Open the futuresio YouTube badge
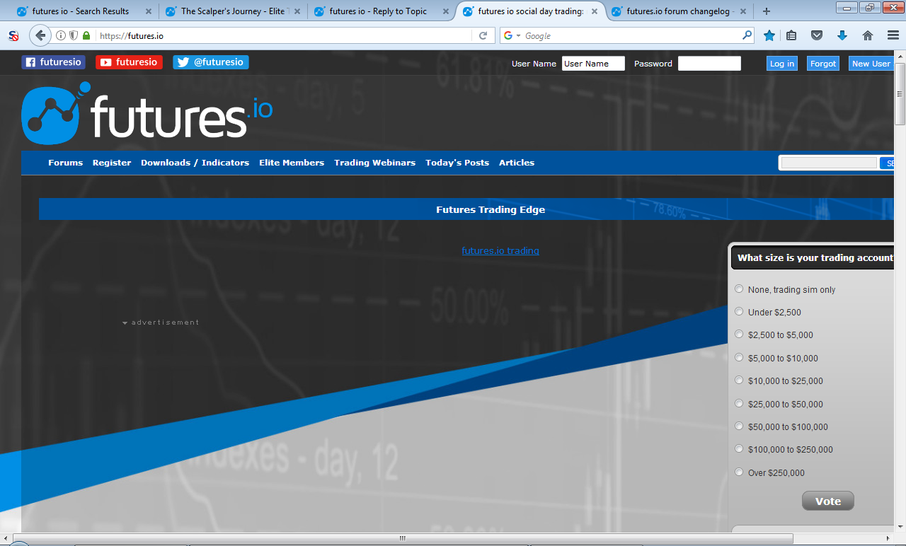This screenshot has width=906, height=546. click(129, 62)
